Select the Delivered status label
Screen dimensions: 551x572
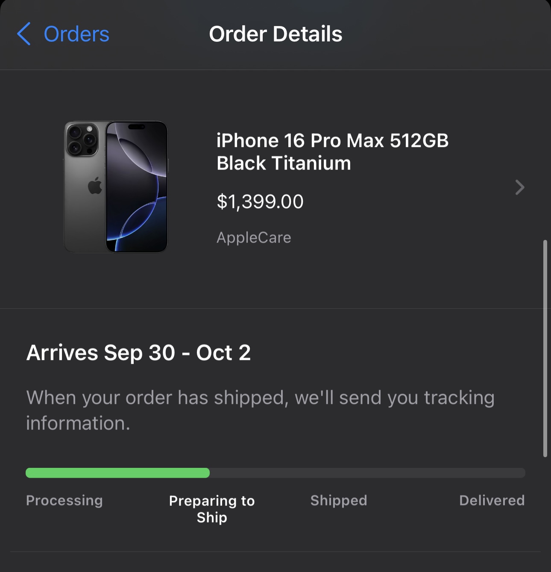tap(492, 500)
